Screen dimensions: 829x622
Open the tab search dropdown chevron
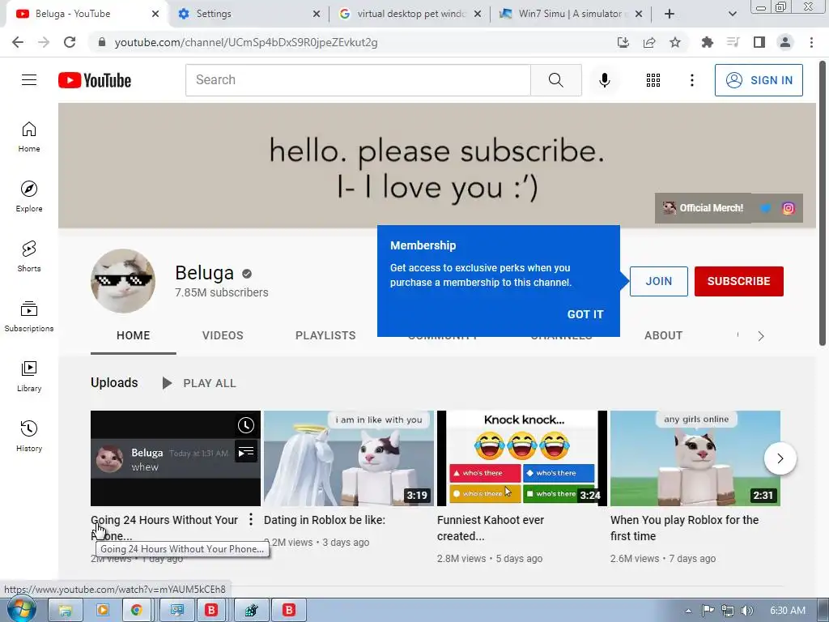(x=732, y=14)
